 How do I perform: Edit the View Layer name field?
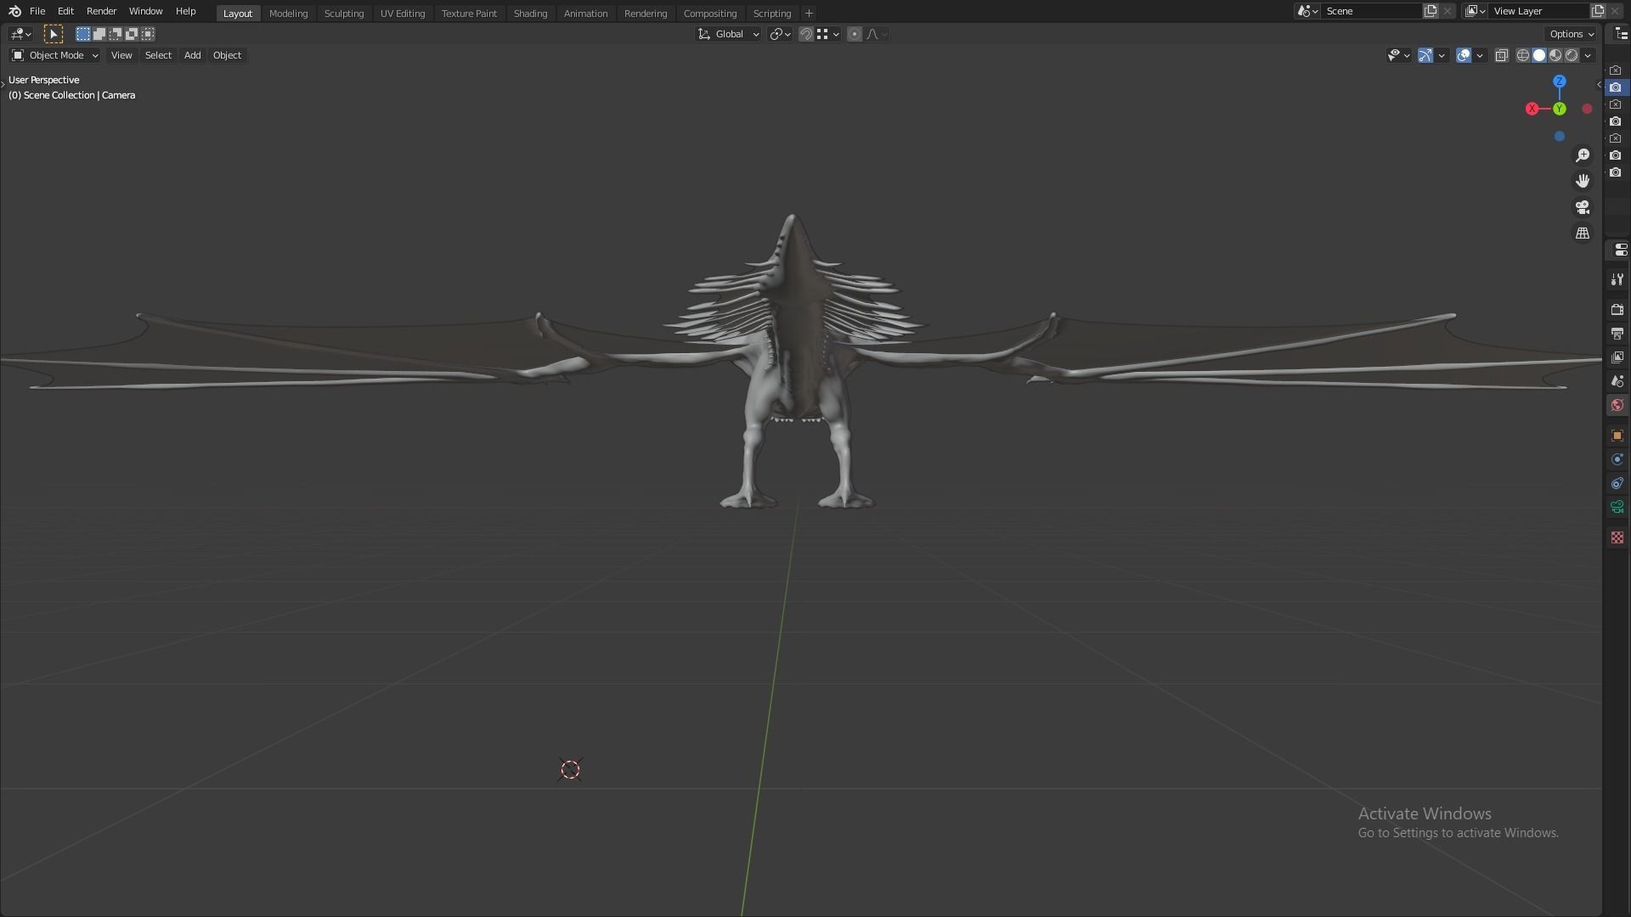[1538, 11]
